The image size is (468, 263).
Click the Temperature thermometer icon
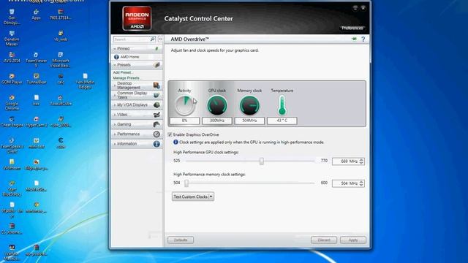click(x=282, y=105)
